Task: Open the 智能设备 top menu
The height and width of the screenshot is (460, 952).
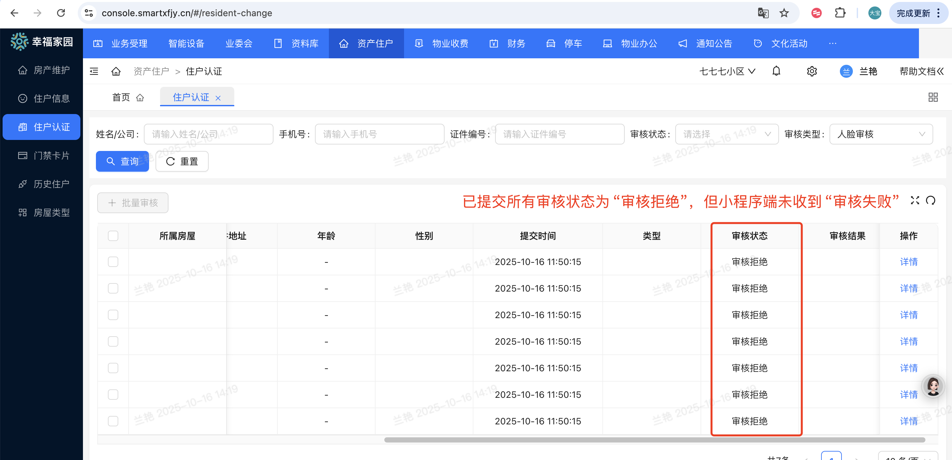Action: coord(186,43)
